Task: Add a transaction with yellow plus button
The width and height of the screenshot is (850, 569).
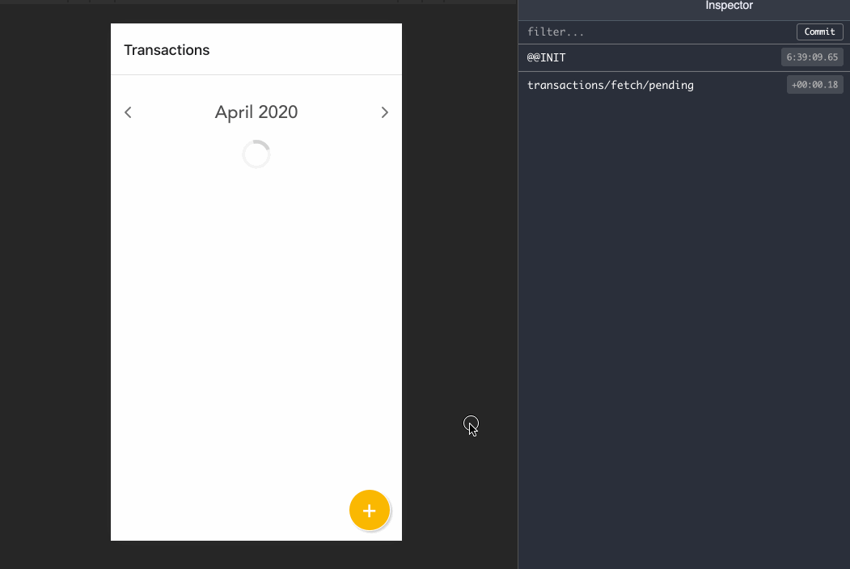Action: tap(369, 511)
